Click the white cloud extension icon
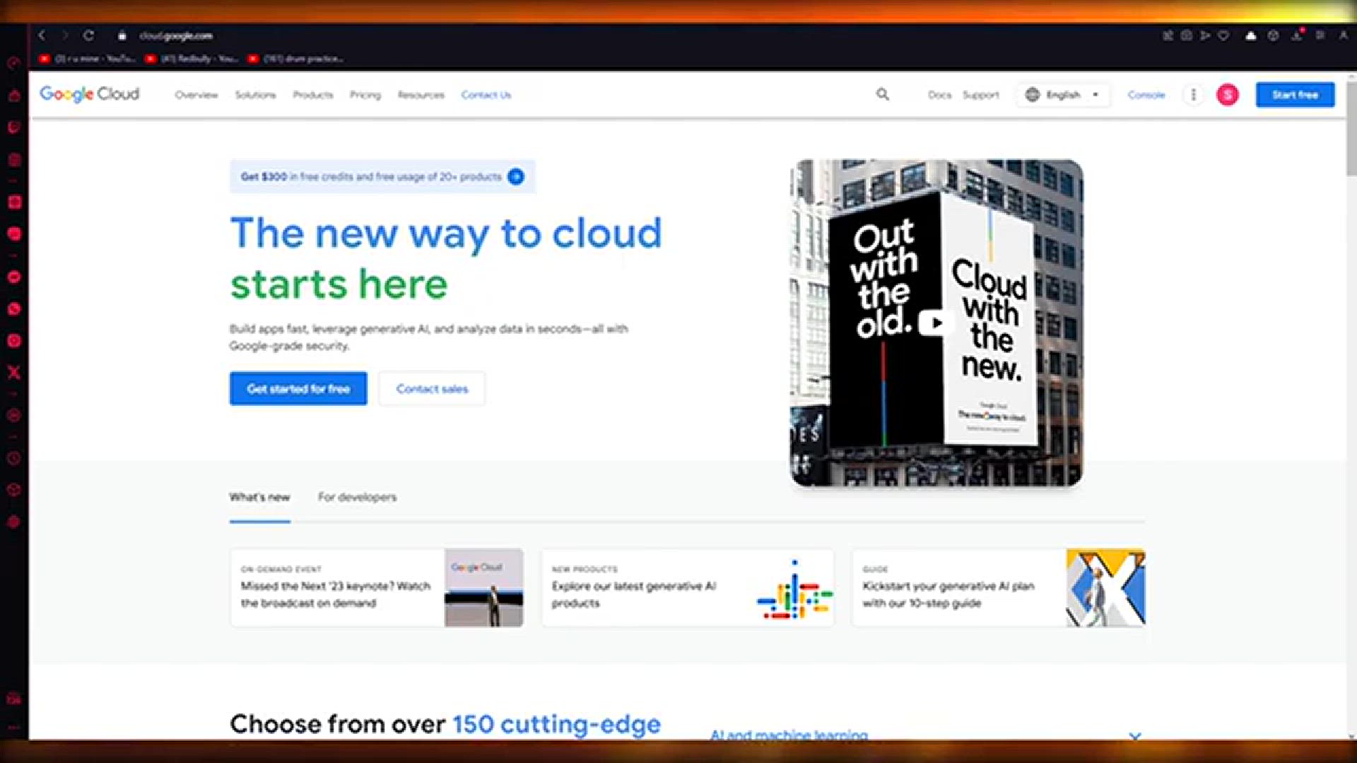The image size is (1357, 763). coord(1250,35)
